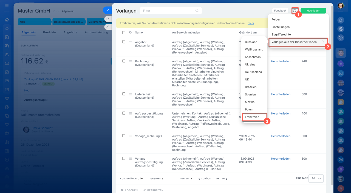Click the search magnifier in Filter field
The height and width of the screenshot is (193, 351).
(197, 11)
